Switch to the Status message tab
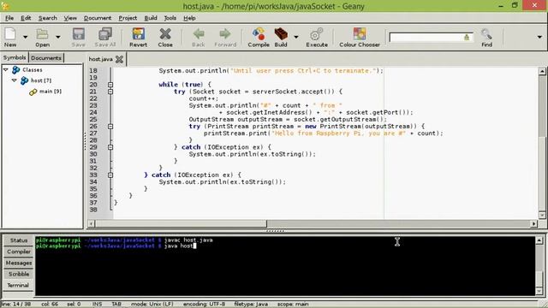 [19, 240]
